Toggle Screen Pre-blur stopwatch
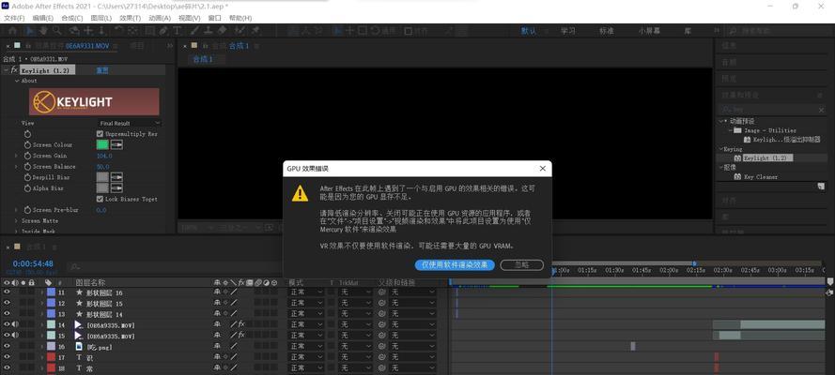 [27, 210]
